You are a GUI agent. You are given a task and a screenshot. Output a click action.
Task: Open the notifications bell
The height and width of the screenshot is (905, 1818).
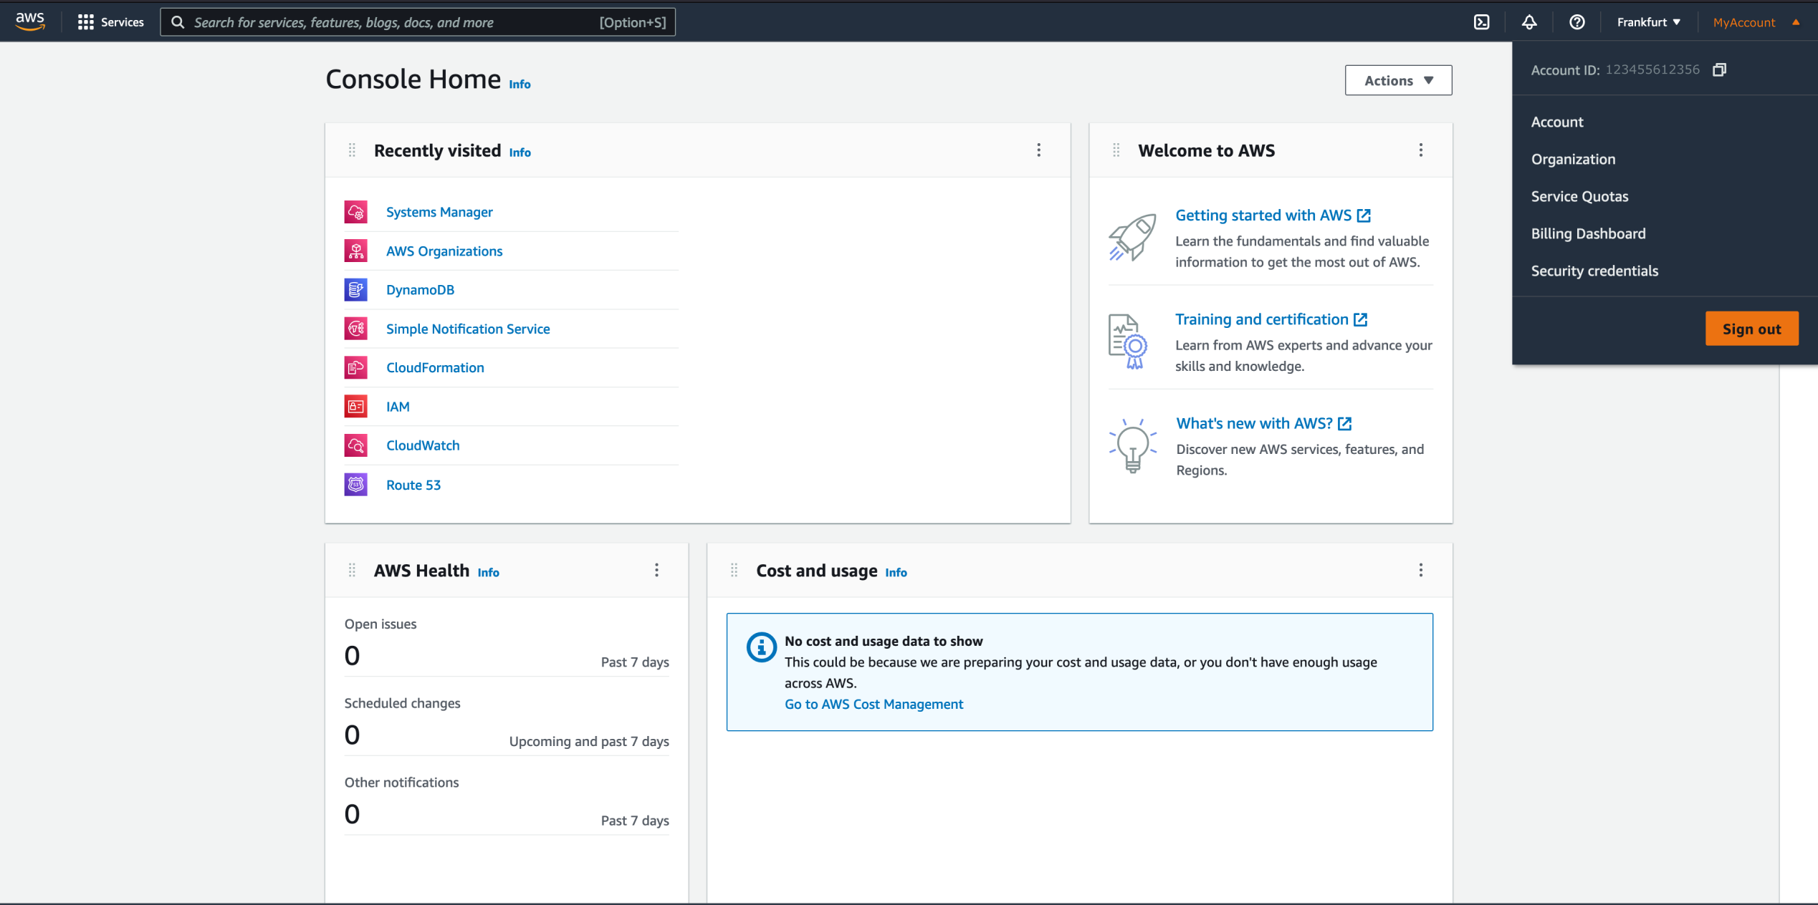click(1529, 22)
